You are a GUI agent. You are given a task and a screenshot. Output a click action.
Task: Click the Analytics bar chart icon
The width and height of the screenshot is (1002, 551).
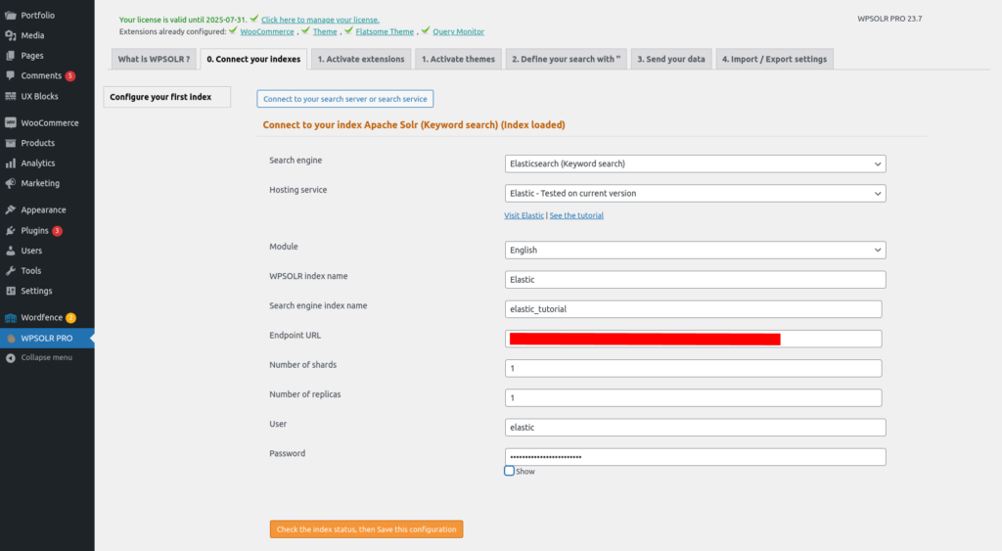(x=10, y=163)
